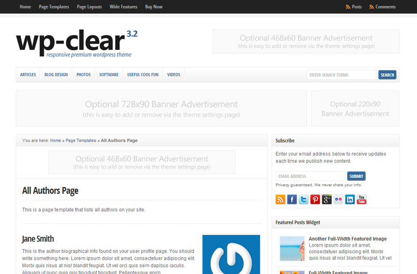This screenshot has width=417, height=274.
Task: Click Jane Smith's blue avatar image
Action: tap(231, 254)
